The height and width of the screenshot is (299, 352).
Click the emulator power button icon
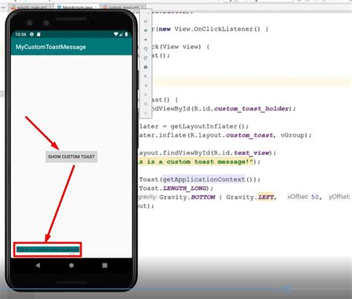(146, 22)
